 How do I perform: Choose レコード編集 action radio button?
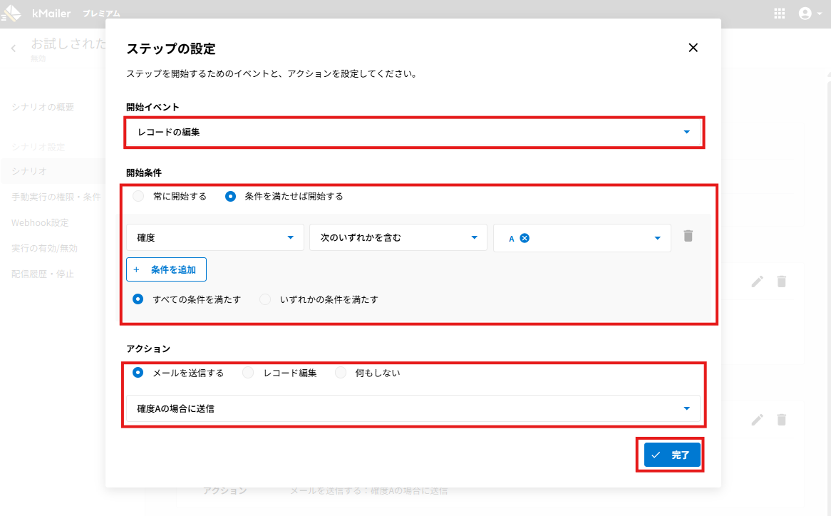tap(248, 373)
